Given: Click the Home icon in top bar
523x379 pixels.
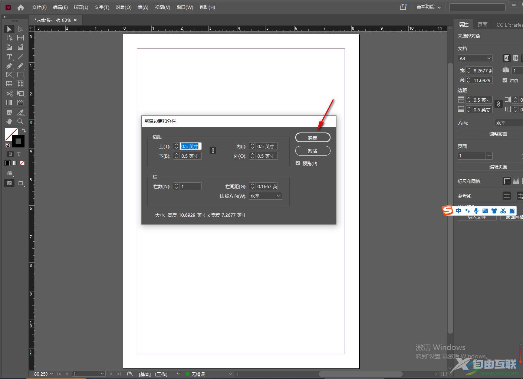Looking at the screenshot, I should click(x=21, y=7).
